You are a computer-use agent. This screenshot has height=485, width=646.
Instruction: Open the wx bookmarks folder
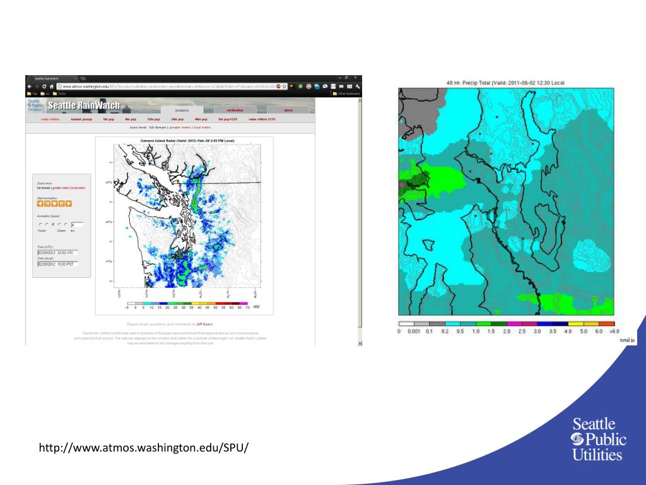point(45,93)
